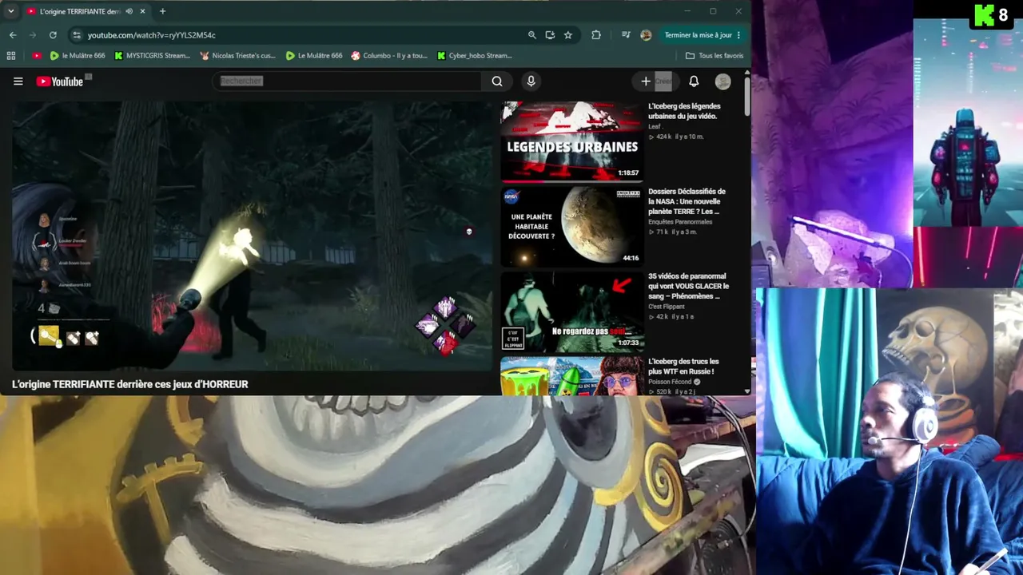Select the youtube.com URL in address bar

tap(152, 35)
